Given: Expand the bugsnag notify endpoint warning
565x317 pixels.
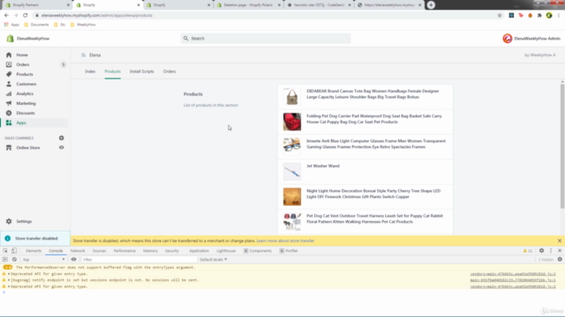Looking at the screenshot, I should click(9, 280).
